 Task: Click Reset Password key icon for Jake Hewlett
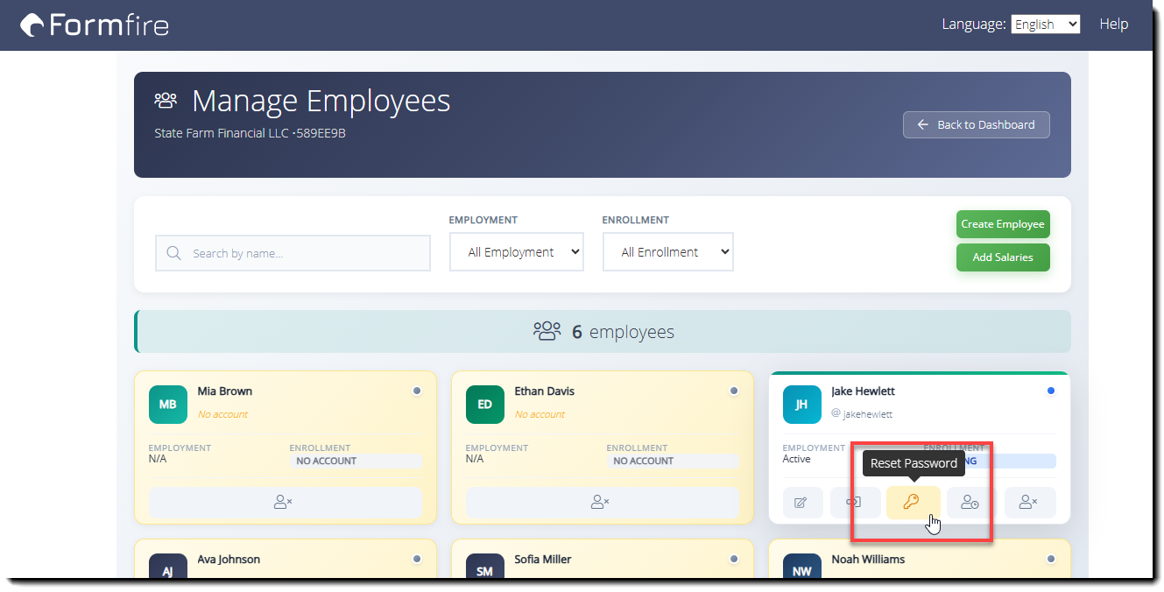914,503
